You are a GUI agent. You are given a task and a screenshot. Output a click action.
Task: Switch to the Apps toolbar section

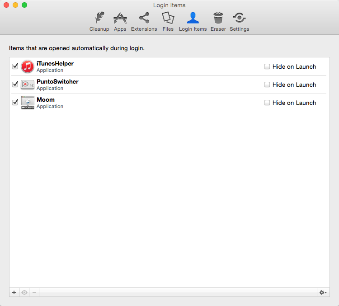(120, 21)
